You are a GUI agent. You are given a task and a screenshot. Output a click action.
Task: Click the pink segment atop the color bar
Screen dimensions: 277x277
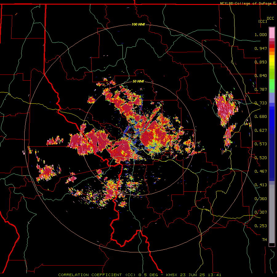coord(272,33)
